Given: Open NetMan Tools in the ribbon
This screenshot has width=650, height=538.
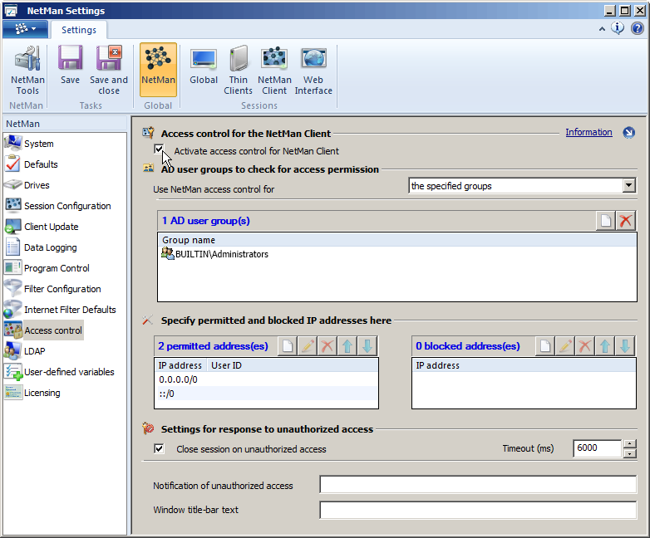Looking at the screenshot, I should point(27,71).
